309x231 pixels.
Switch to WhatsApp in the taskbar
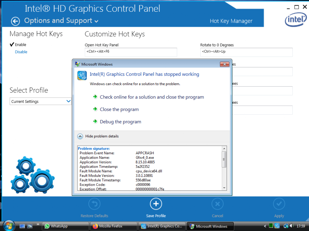[x=65, y=226]
